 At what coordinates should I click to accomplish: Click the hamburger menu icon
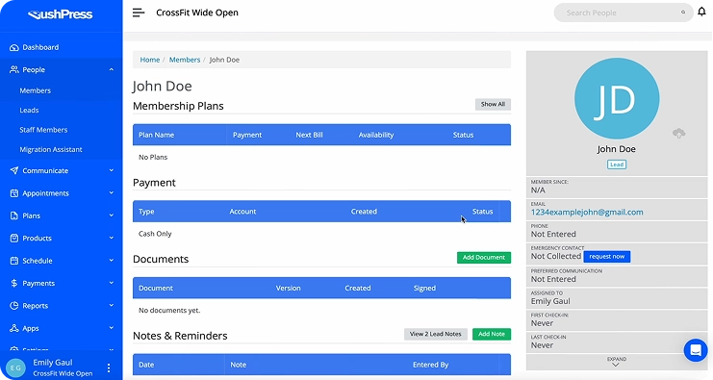click(x=139, y=13)
